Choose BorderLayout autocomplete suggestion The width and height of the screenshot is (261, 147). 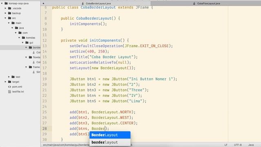point(110,135)
